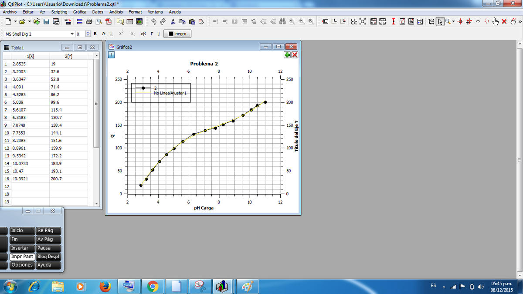Click the save project floppy disk icon
This screenshot has height=294, width=523.
46,21
